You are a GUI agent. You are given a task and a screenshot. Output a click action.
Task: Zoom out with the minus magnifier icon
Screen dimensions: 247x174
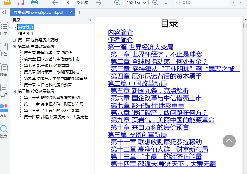pyautogui.click(x=117, y=3)
